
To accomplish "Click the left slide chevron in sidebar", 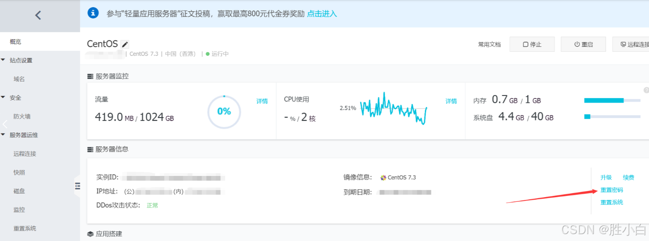I will [5, 124].
